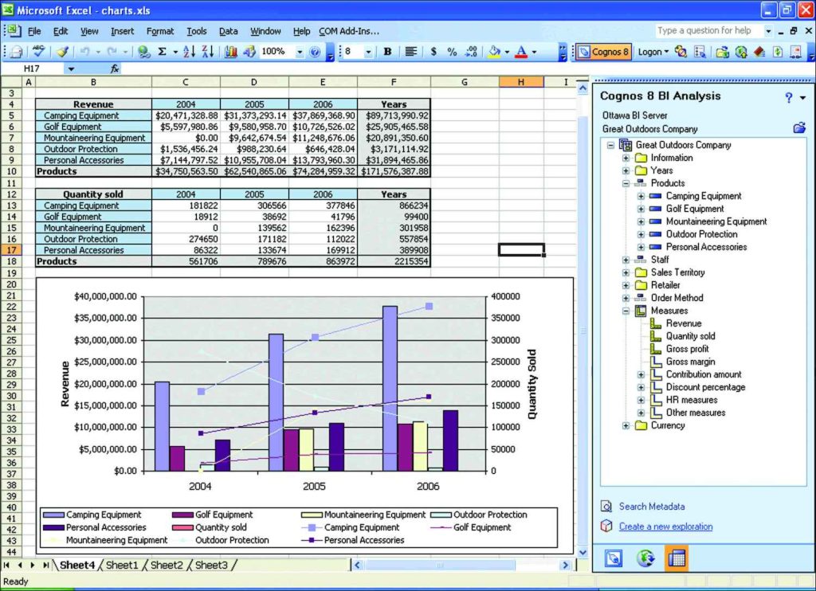
Task: Click the AutoSum sigma icon
Action: coord(163,52)
